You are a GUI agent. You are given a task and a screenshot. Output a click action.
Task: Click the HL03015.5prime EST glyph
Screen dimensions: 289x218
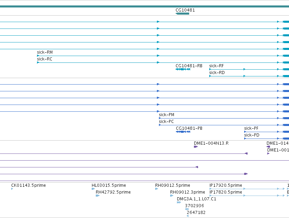click(x=93, y=189)
